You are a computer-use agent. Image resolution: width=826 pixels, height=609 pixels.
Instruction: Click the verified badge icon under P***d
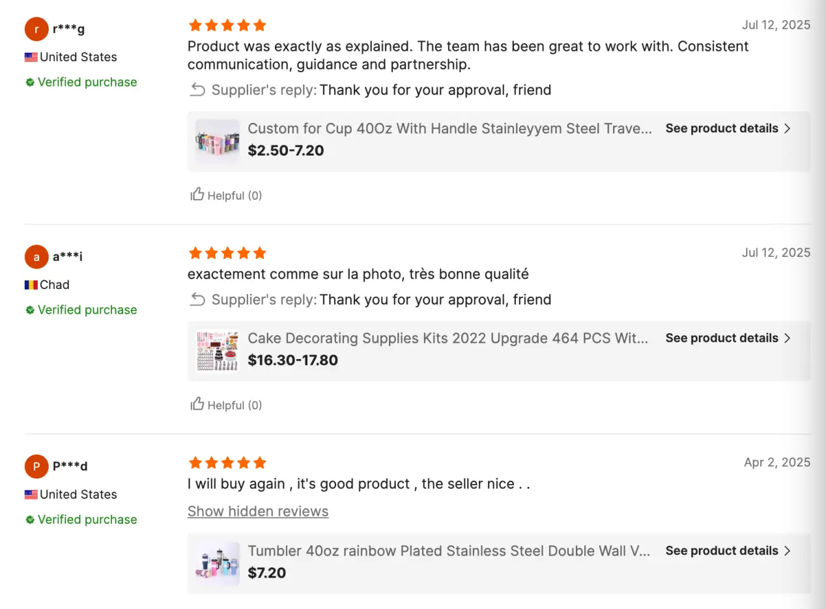click(30, 520)
